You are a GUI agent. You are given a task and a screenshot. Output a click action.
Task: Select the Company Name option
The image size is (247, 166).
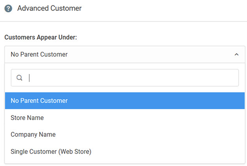[33, 135]
